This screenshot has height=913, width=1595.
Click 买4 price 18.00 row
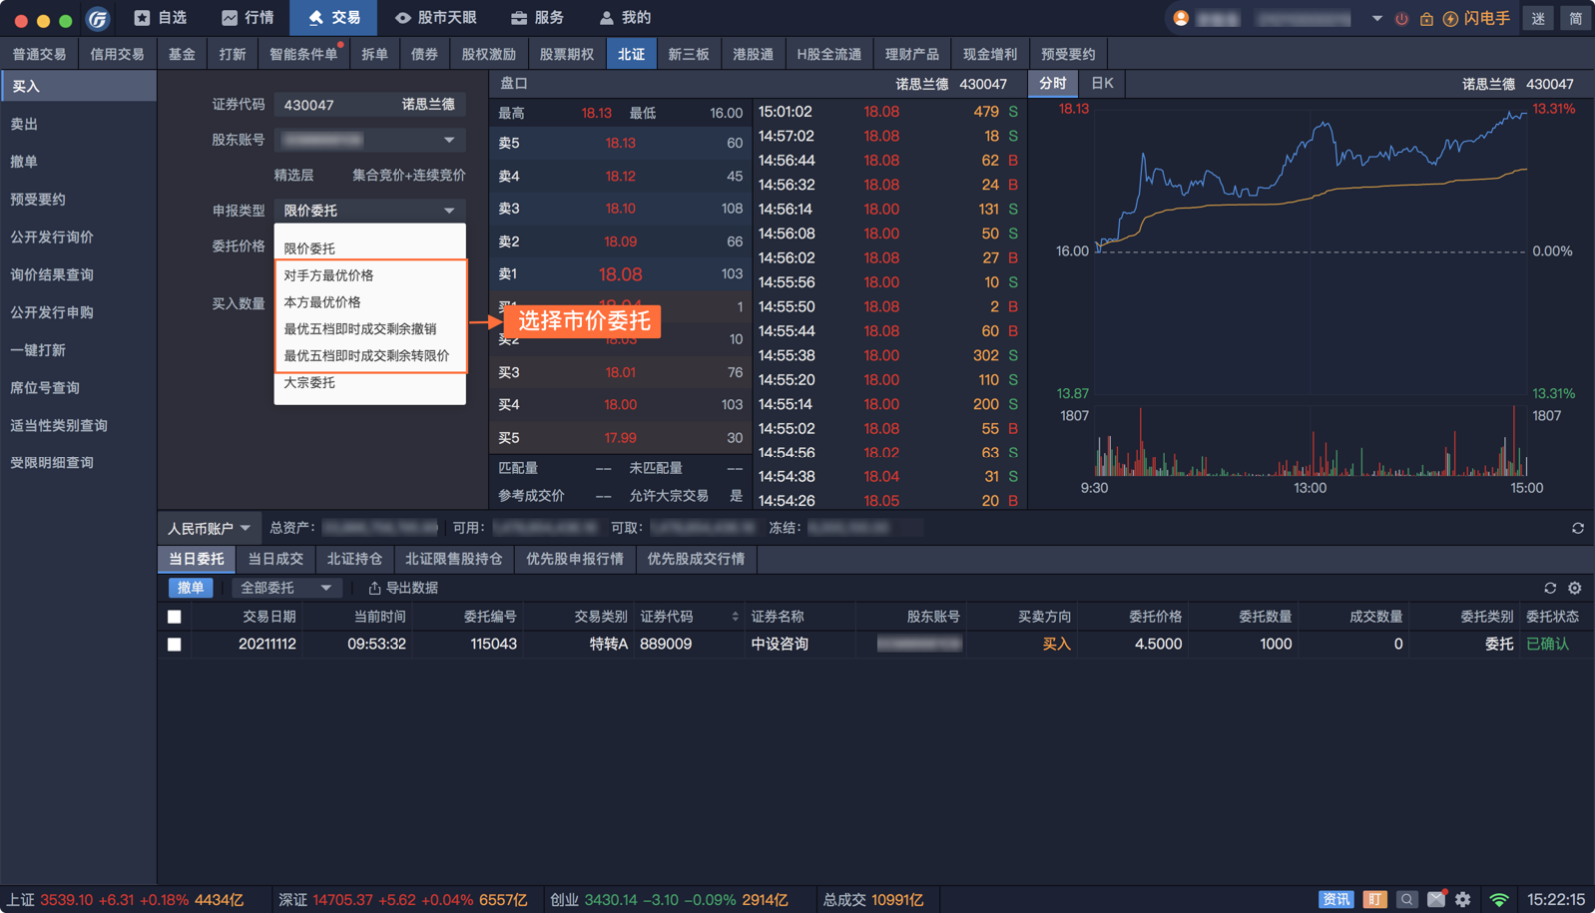click(x=620, y=405)
